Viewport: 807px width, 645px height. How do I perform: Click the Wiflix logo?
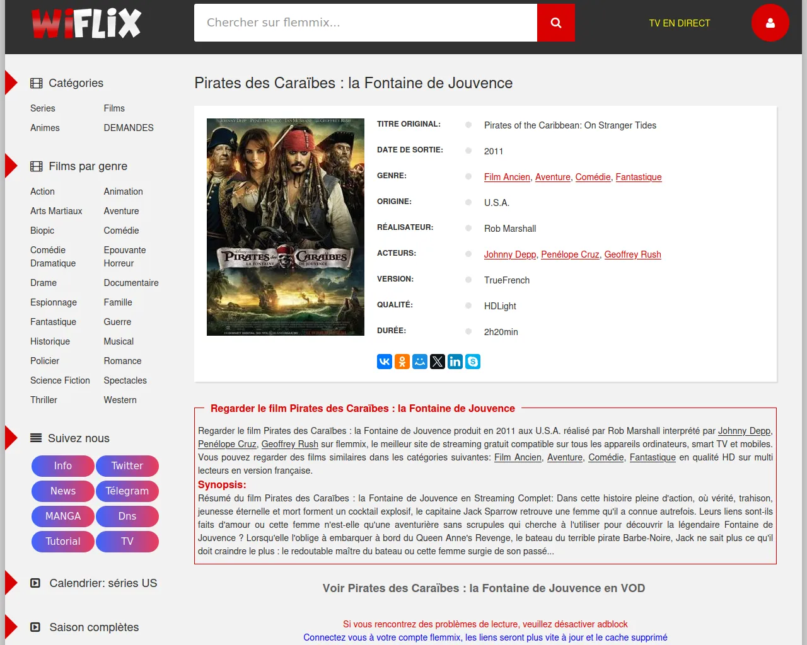click(86, 23)
